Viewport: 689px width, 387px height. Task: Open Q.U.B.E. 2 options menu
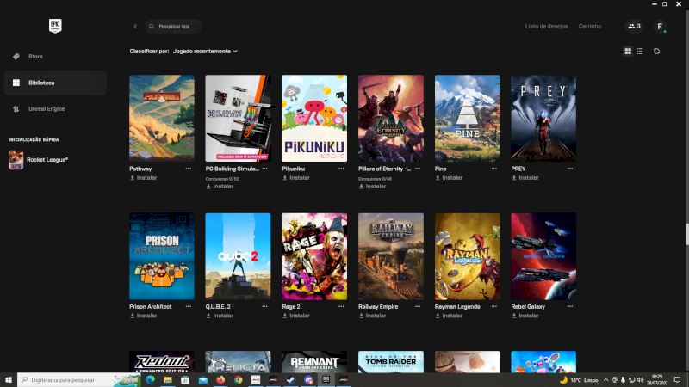(x=265, y=307)
